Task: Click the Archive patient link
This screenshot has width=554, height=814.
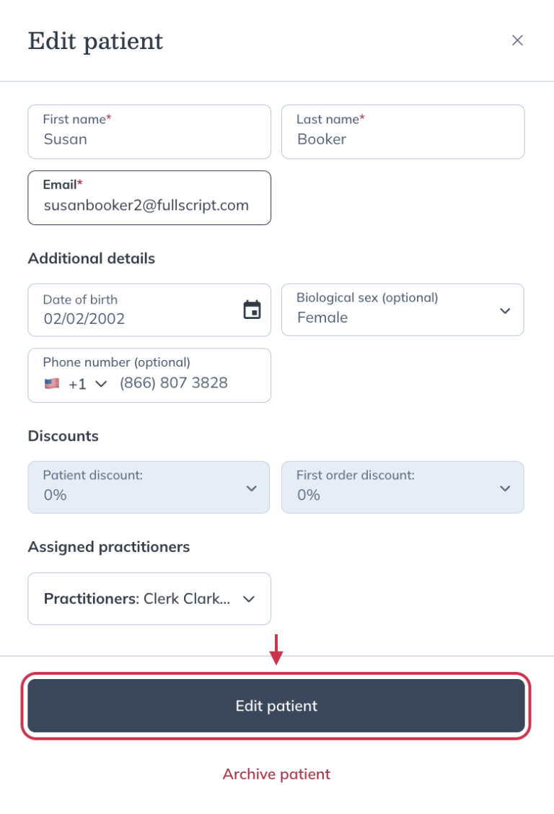Action: [276, 774]
